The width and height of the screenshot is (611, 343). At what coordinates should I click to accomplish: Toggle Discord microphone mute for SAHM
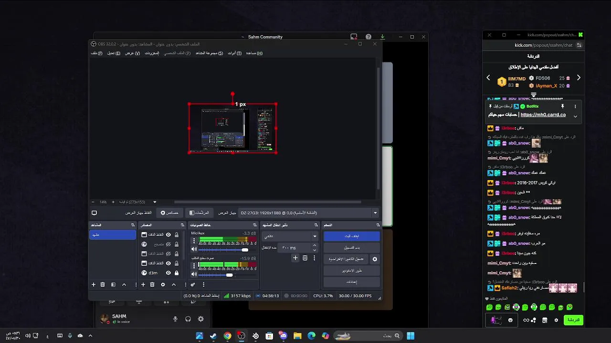(175, 319)
